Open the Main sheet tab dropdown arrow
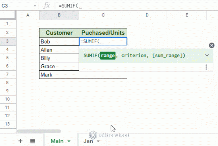Screen dimensions: 218x146 69,141
